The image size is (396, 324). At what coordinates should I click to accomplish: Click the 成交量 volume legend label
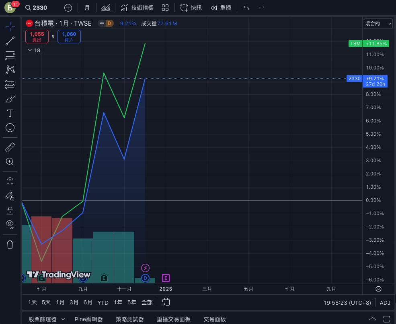click(x=149, y=23)
